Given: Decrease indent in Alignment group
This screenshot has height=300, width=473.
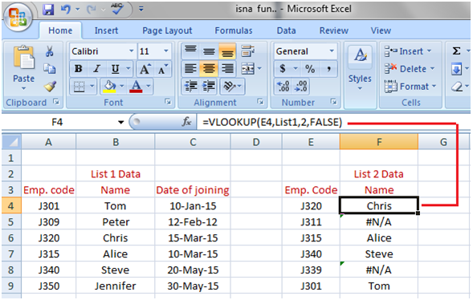Looking at the screenshot, I should pyautogui.click(x=190, y=87).
